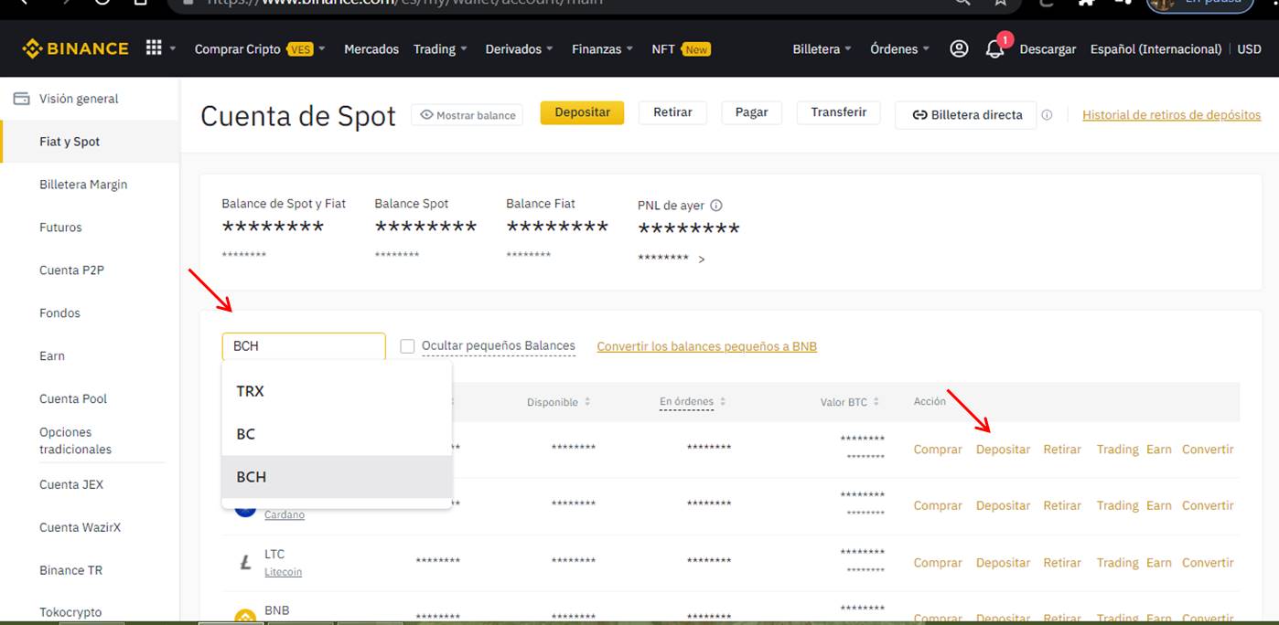Open Español (Internacional) language selector
The image size is (1279, 625).
(x=1155, y=49)
